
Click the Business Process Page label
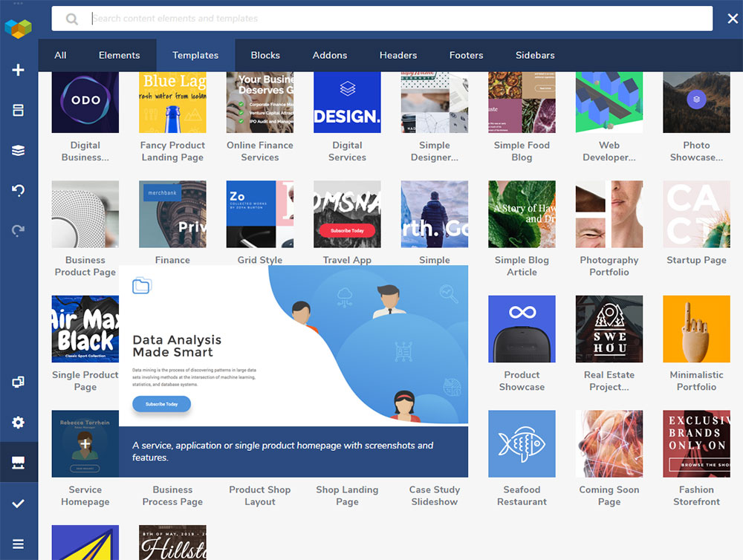(172, 495)
